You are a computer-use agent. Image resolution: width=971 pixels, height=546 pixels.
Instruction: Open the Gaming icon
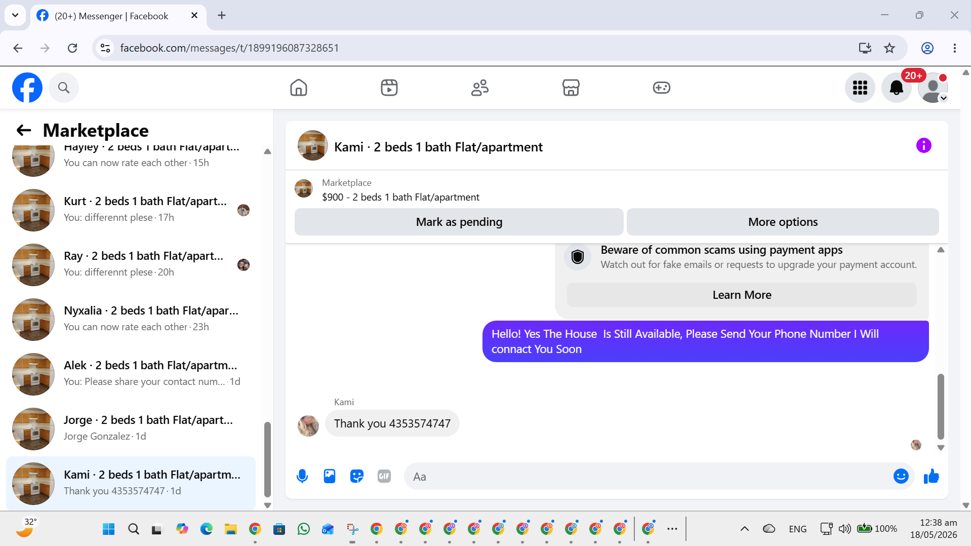point(662,88)
